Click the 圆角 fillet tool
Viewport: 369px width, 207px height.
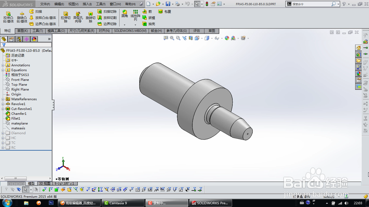click(125, 14)
